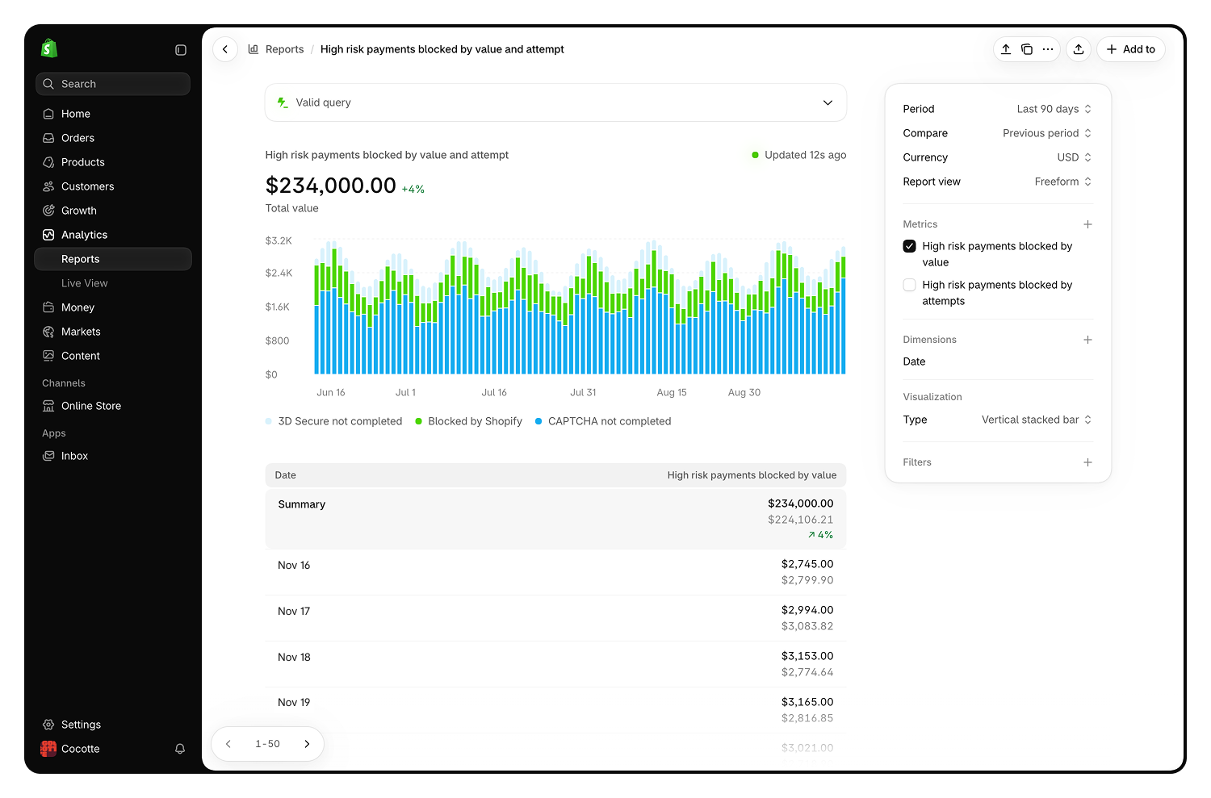1211x798 pixels.
Task: Click the Settings gear icon
Action: tap(48, 725)
